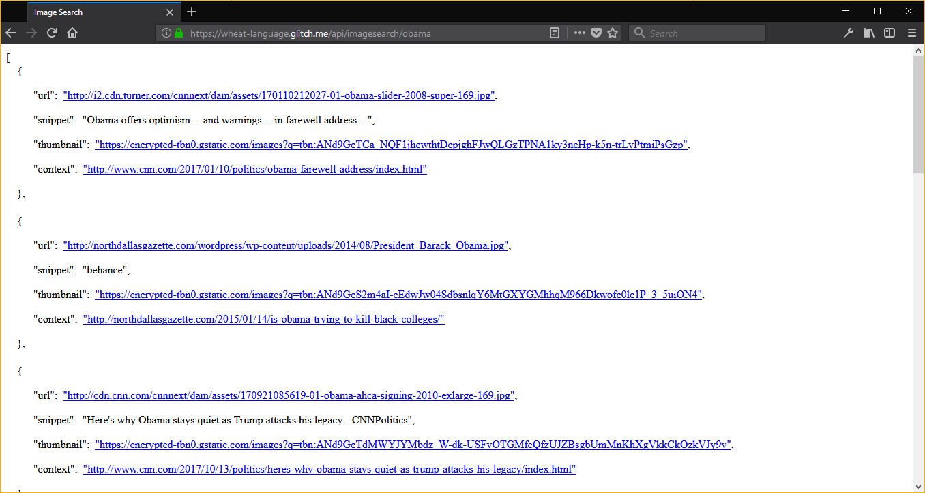925x493 pixels.
Task: Save page to Pocket
Action: (596, 33)
